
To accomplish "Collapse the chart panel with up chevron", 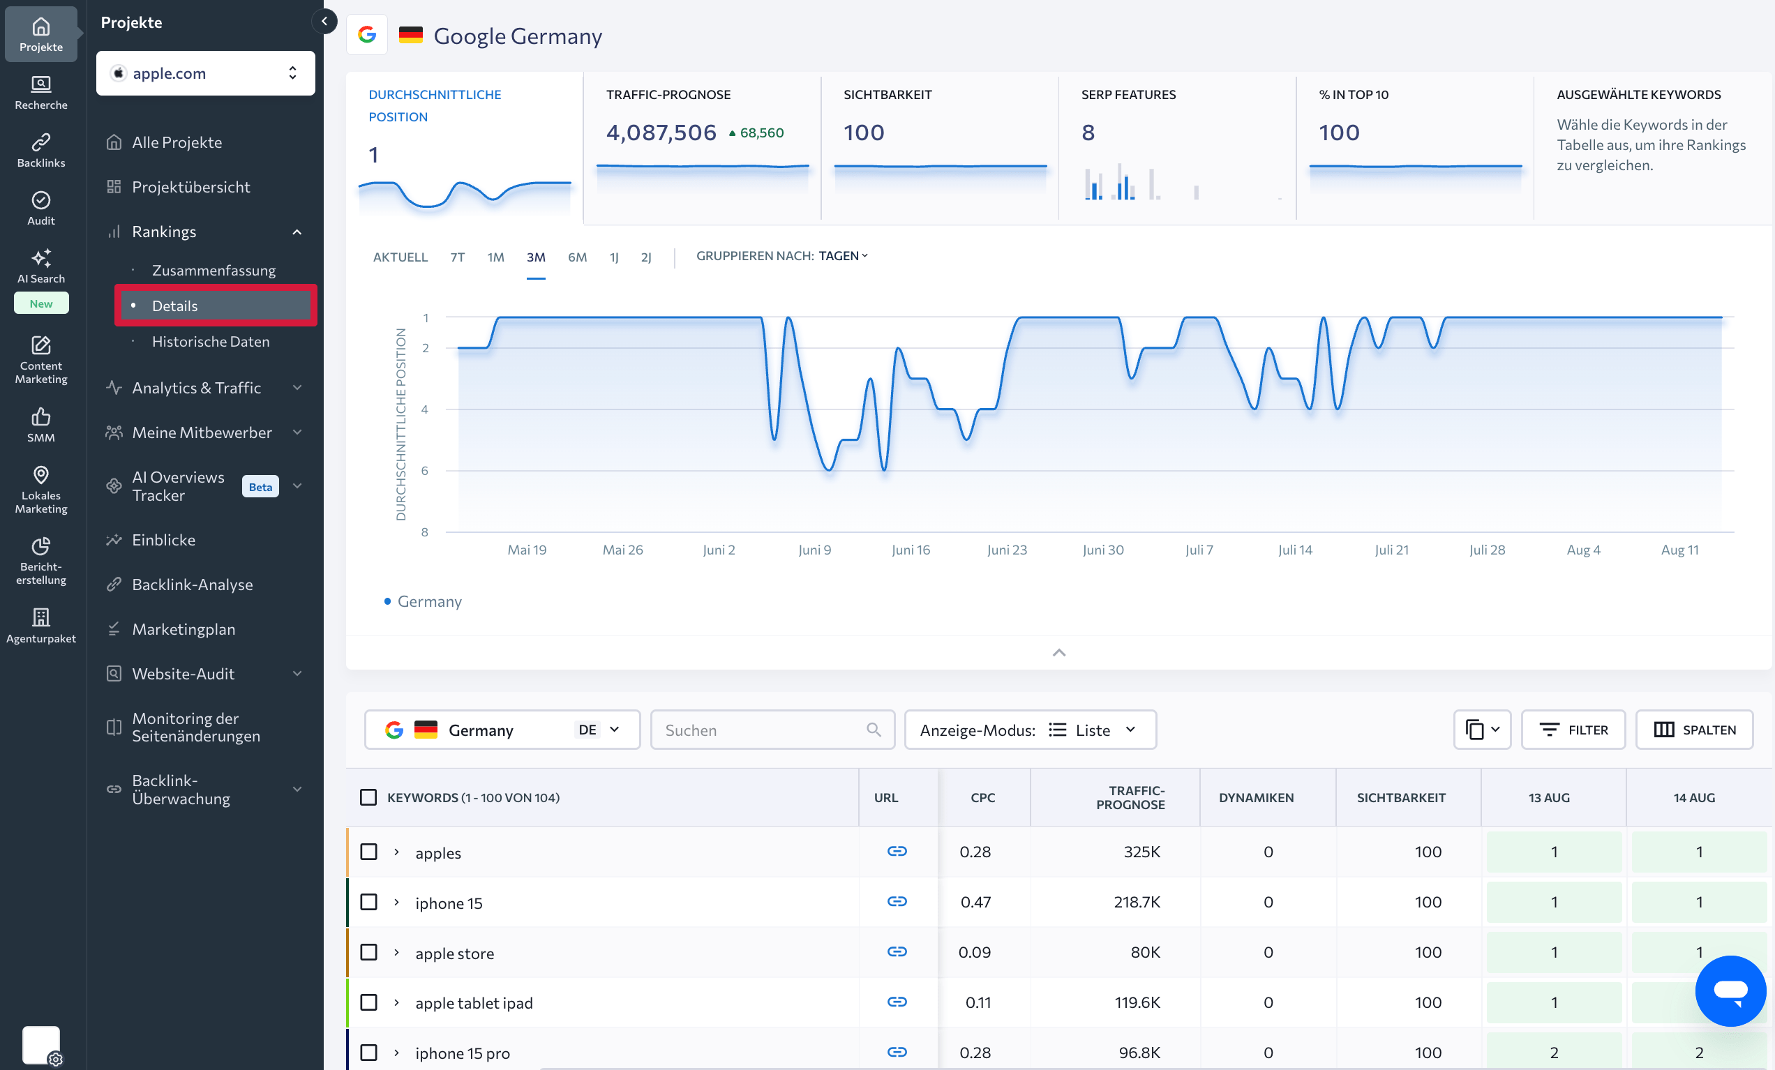I will click(x=1058, y=652).
